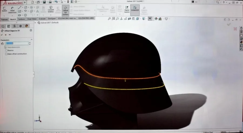Click the PropertyManager pushpin icon
Screen dimensions: 243x133
tap(10, 35)
